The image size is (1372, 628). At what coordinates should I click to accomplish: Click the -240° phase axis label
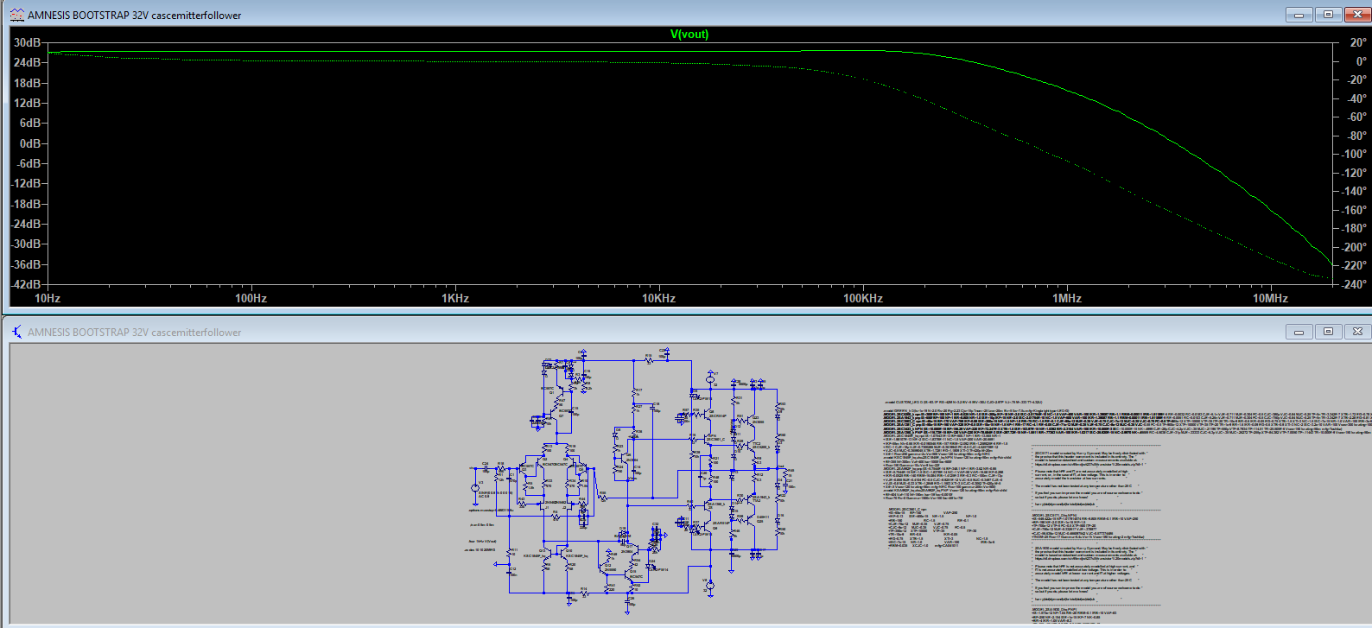tap(1354, 284)
